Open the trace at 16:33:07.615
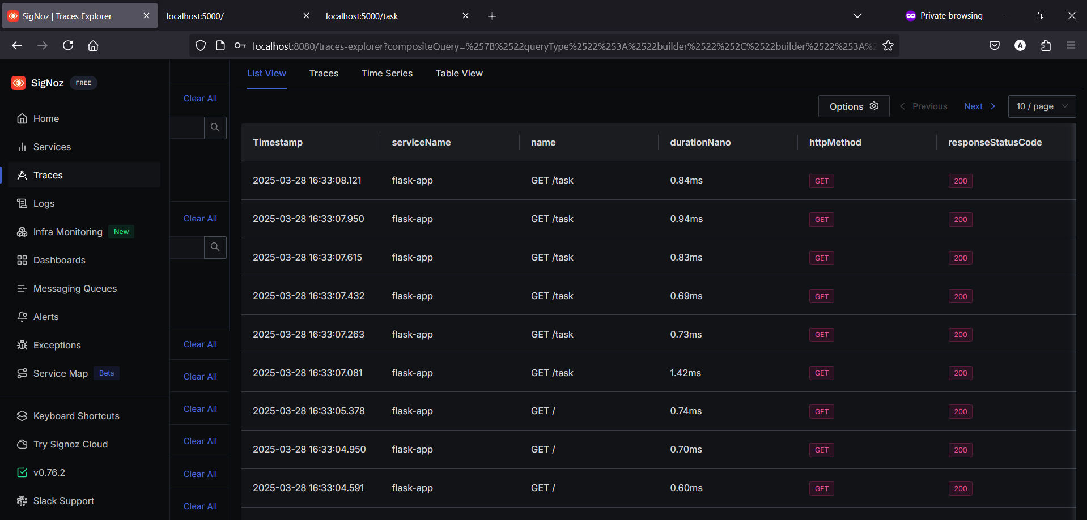This screenshot has height=520, width=1087. pyautogui.click(x=659, y=258)
